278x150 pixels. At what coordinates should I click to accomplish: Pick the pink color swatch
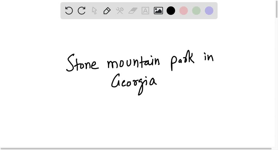[x=184, y=11]
